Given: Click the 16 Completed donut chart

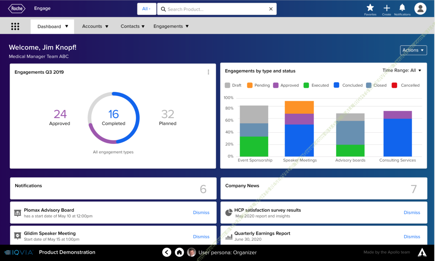Looking at the screenshot, I should click(113, 118).
